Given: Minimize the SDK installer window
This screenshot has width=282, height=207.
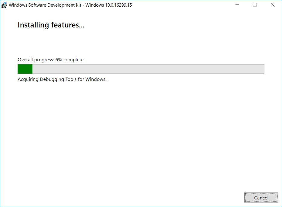Looking at the screenshot, I should [x=237, y=5].
